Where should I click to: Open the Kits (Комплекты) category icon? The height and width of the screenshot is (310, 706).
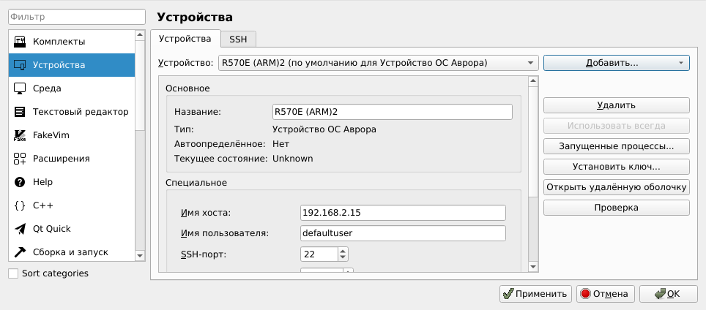[x=20, y=42]
